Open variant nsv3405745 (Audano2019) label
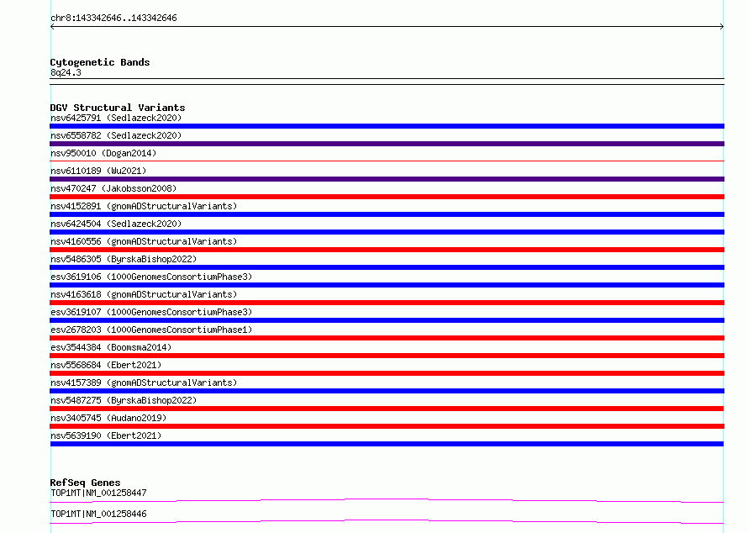This screenshot has width=748, height=533. click(108, 418)
